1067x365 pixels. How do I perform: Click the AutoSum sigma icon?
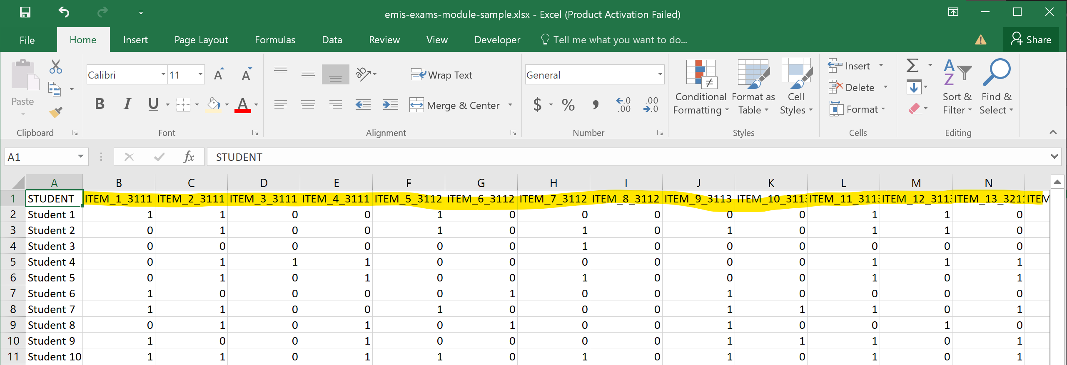tap(912, 66)
